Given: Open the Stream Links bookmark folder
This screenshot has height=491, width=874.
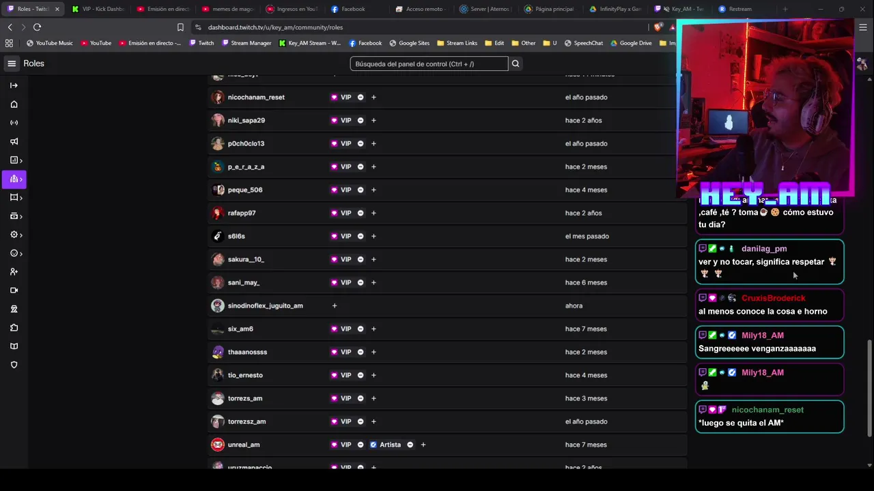Looking at the screenshot, I should [x=457, y=43].
